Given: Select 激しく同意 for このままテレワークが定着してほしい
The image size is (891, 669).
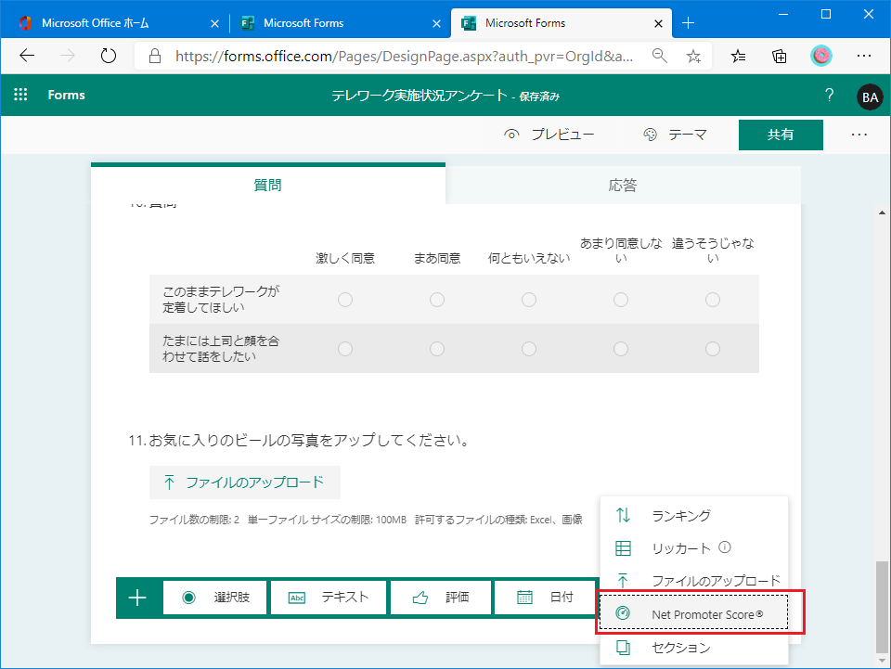Looking at the screenshot, I should click(x=345, y=300).
